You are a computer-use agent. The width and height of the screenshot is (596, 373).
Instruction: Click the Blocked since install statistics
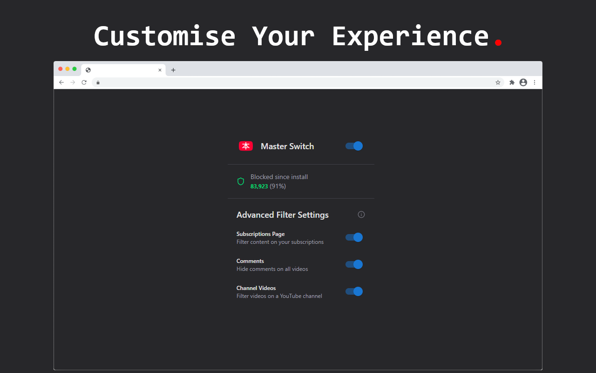click(279, 177)
